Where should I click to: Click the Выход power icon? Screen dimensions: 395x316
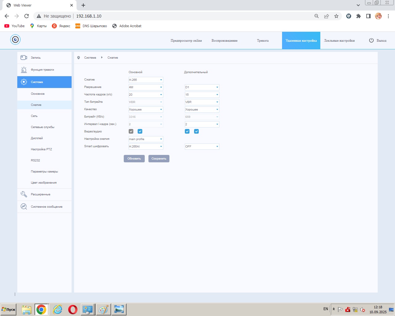point(371,40)
